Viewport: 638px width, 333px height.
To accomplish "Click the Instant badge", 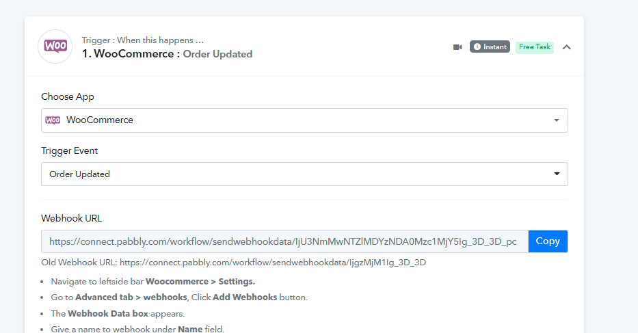I will [490, 46].
